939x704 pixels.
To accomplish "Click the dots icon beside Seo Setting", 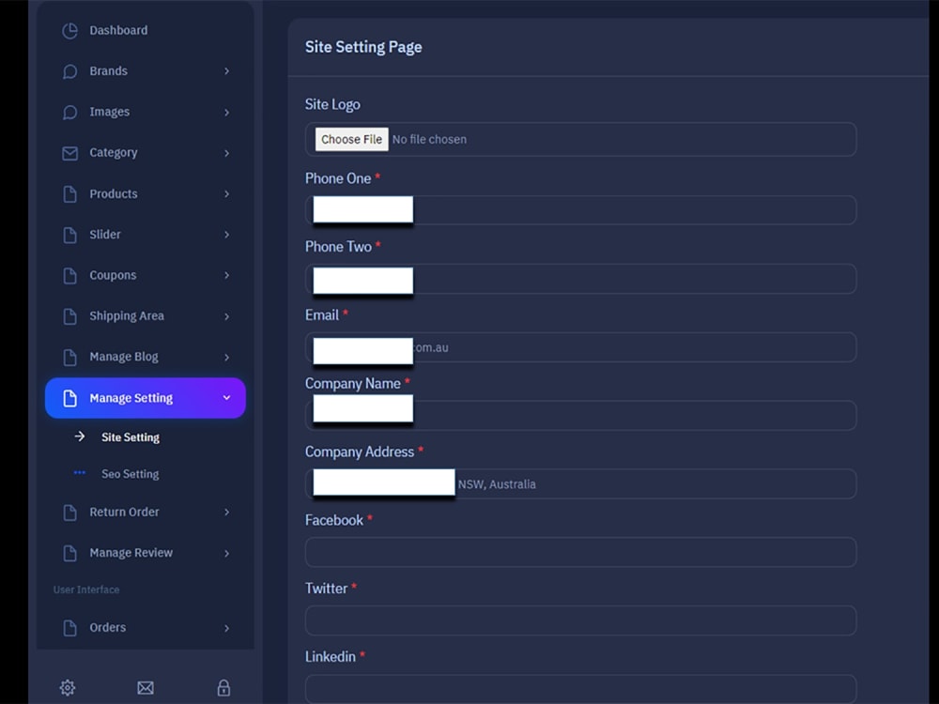I will (79, 473).
